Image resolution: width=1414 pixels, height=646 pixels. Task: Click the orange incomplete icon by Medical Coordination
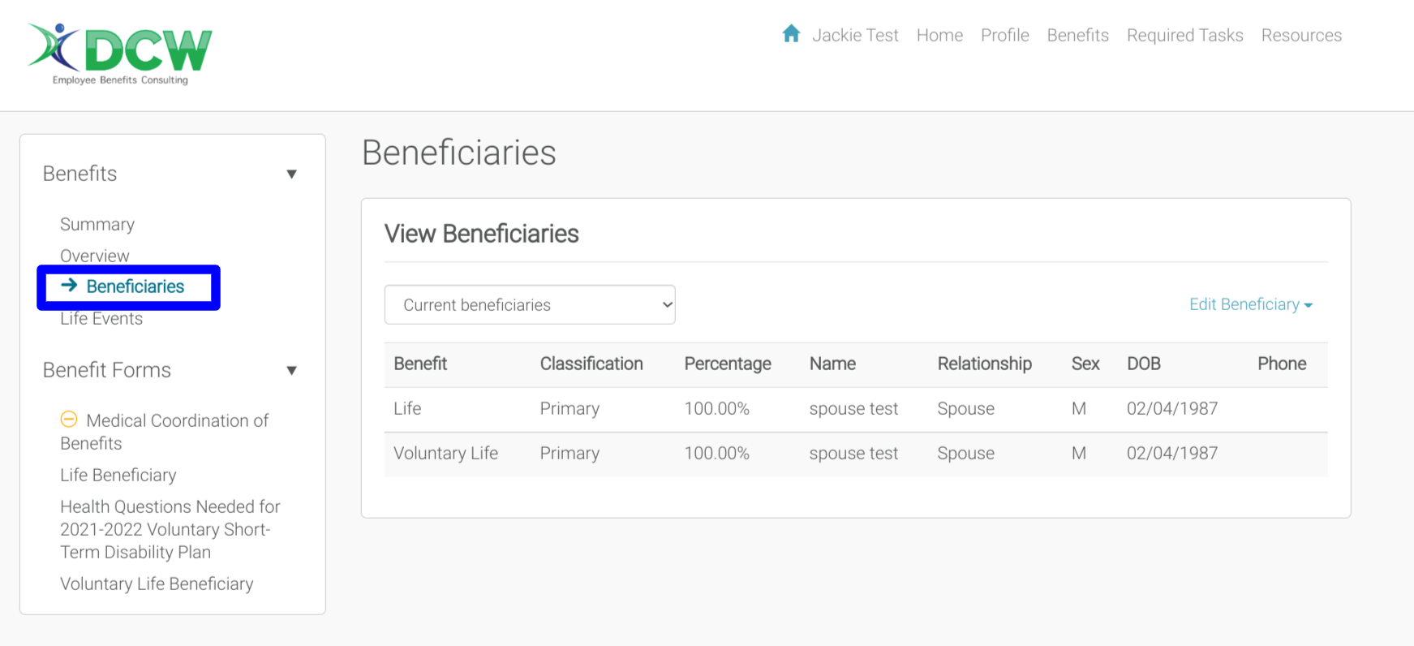69,420
